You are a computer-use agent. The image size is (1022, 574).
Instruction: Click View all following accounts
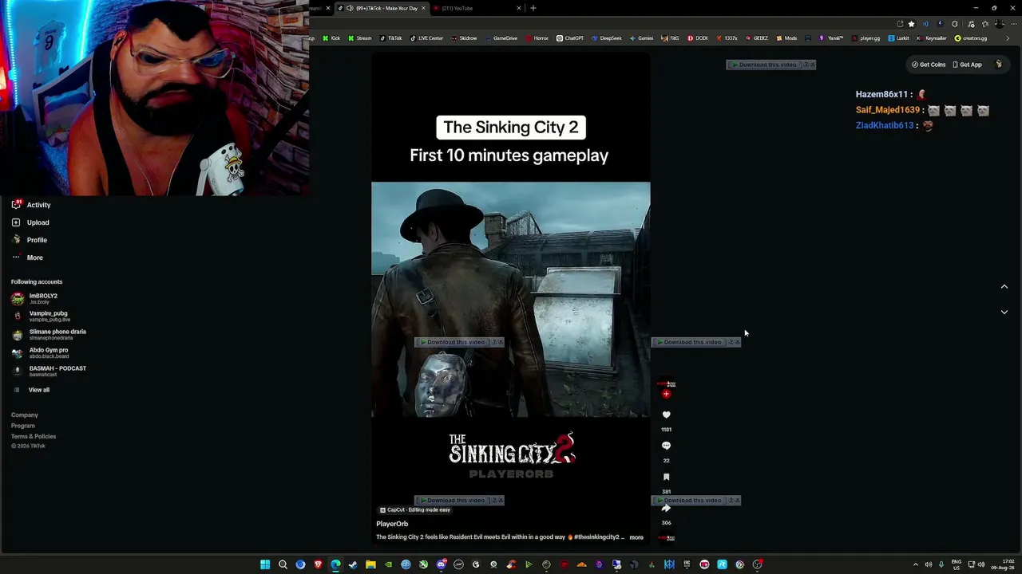point(32,390)
